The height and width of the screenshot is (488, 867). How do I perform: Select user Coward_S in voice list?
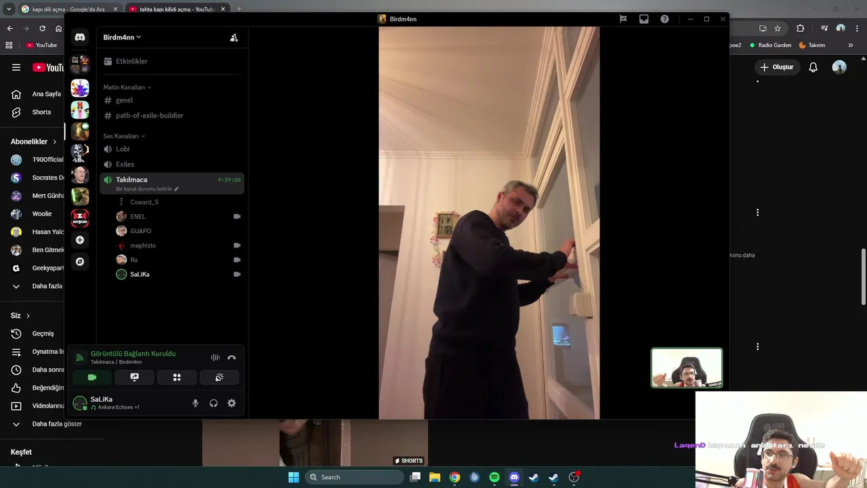(x=144, y=202)
